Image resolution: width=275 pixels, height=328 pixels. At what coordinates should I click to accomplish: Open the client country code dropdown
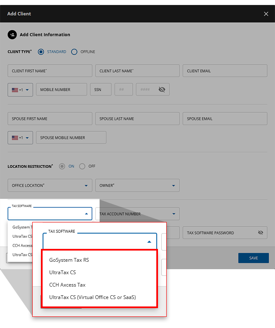[x=20, y=90]
